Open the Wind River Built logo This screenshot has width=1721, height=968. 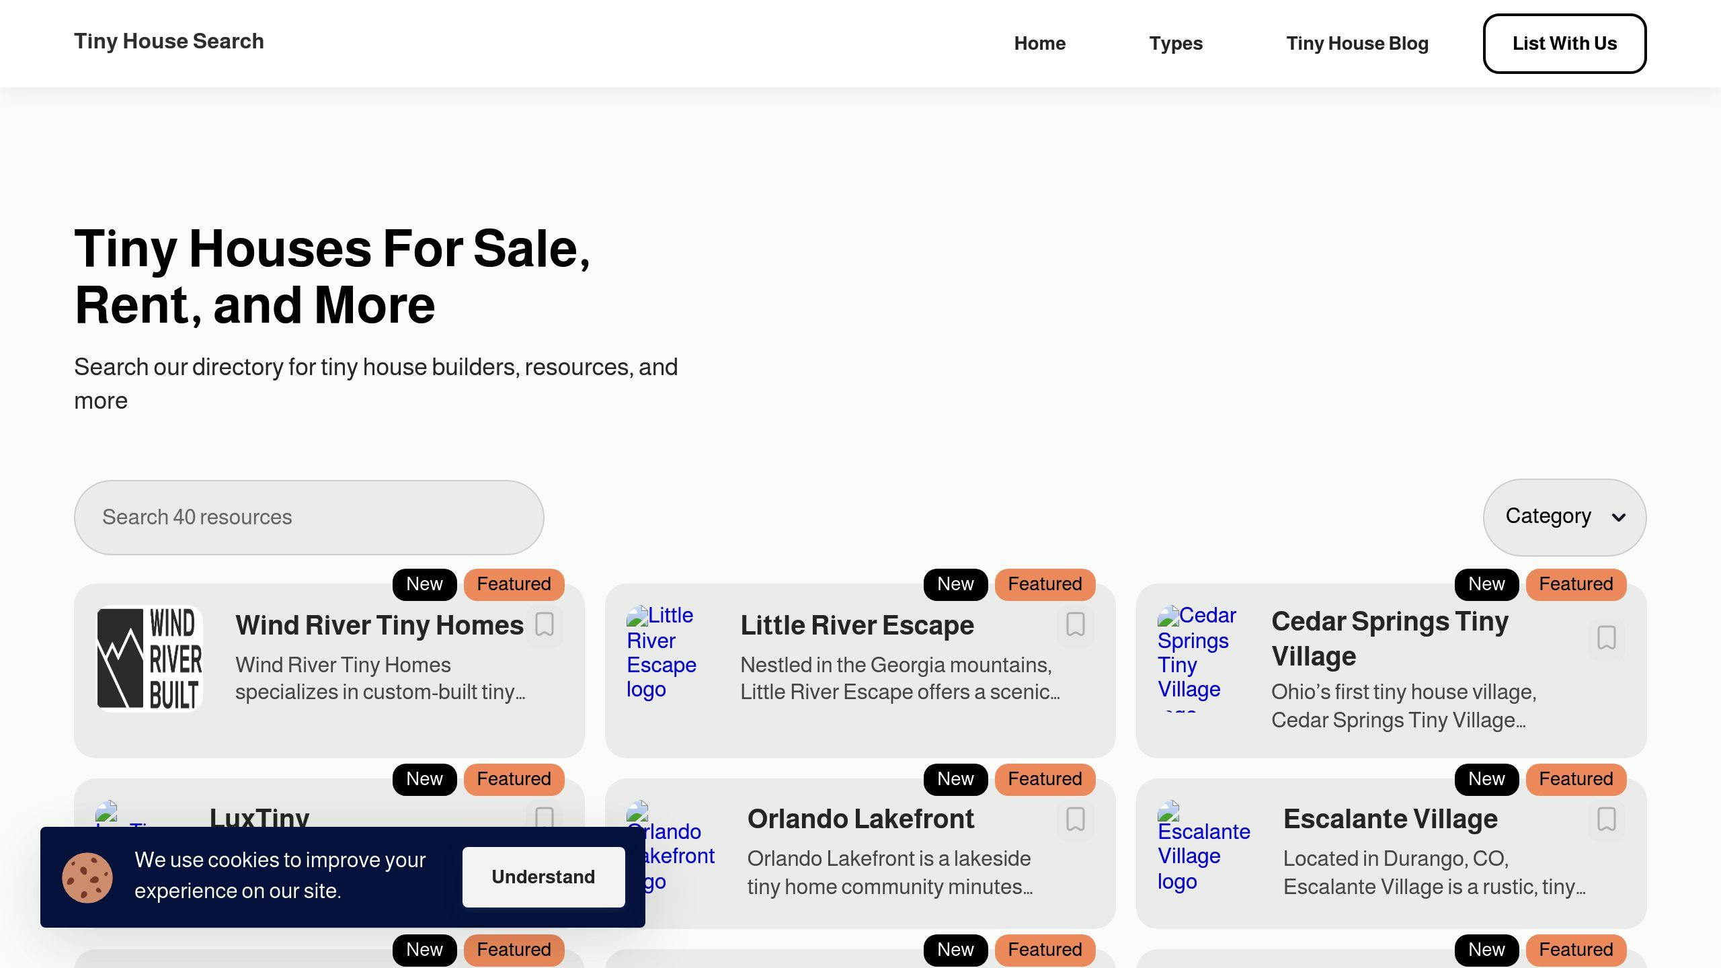click(149, 658)
